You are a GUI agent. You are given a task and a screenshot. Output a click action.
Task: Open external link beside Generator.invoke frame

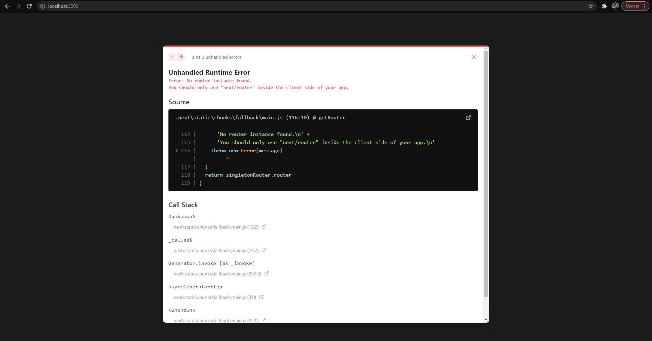267,274
